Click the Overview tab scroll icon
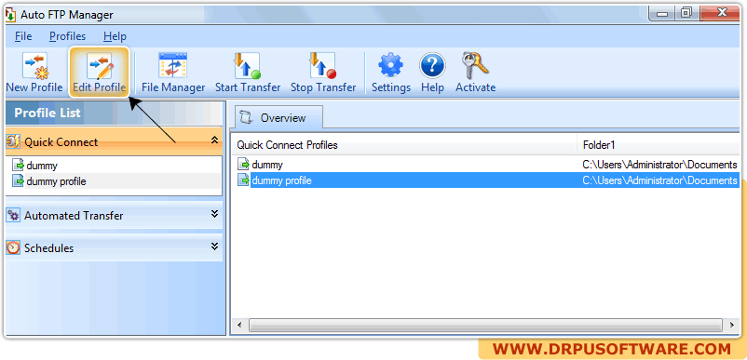 [246, 117]
